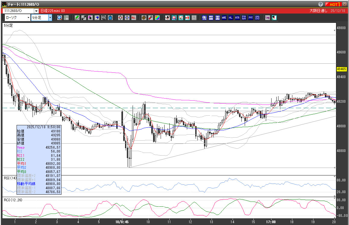Screen dimensions: 349x225
Task: Click the RSI(14) panel label
Action: [x=10, y=178]
